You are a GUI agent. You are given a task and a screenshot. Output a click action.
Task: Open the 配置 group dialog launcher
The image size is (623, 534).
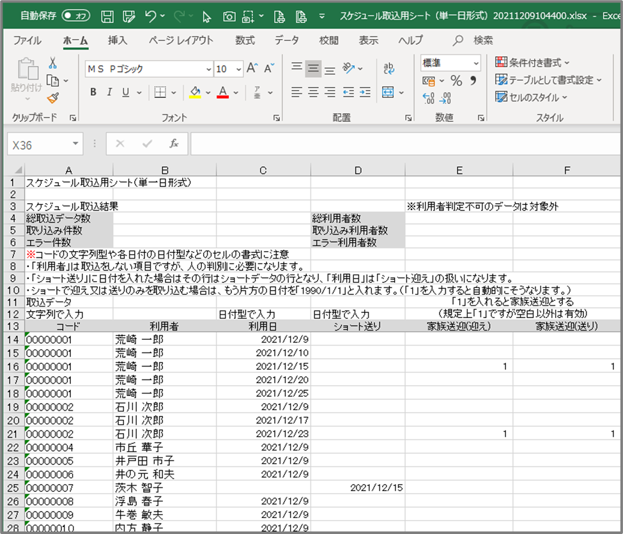(408, 118)
